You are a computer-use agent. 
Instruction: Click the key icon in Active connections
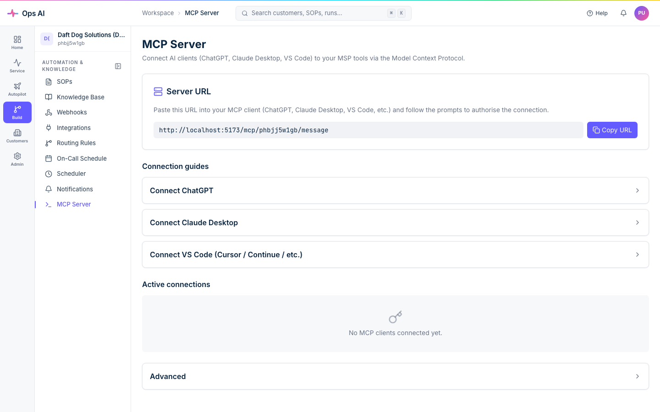pyautogui.click(x=396, y=317)
